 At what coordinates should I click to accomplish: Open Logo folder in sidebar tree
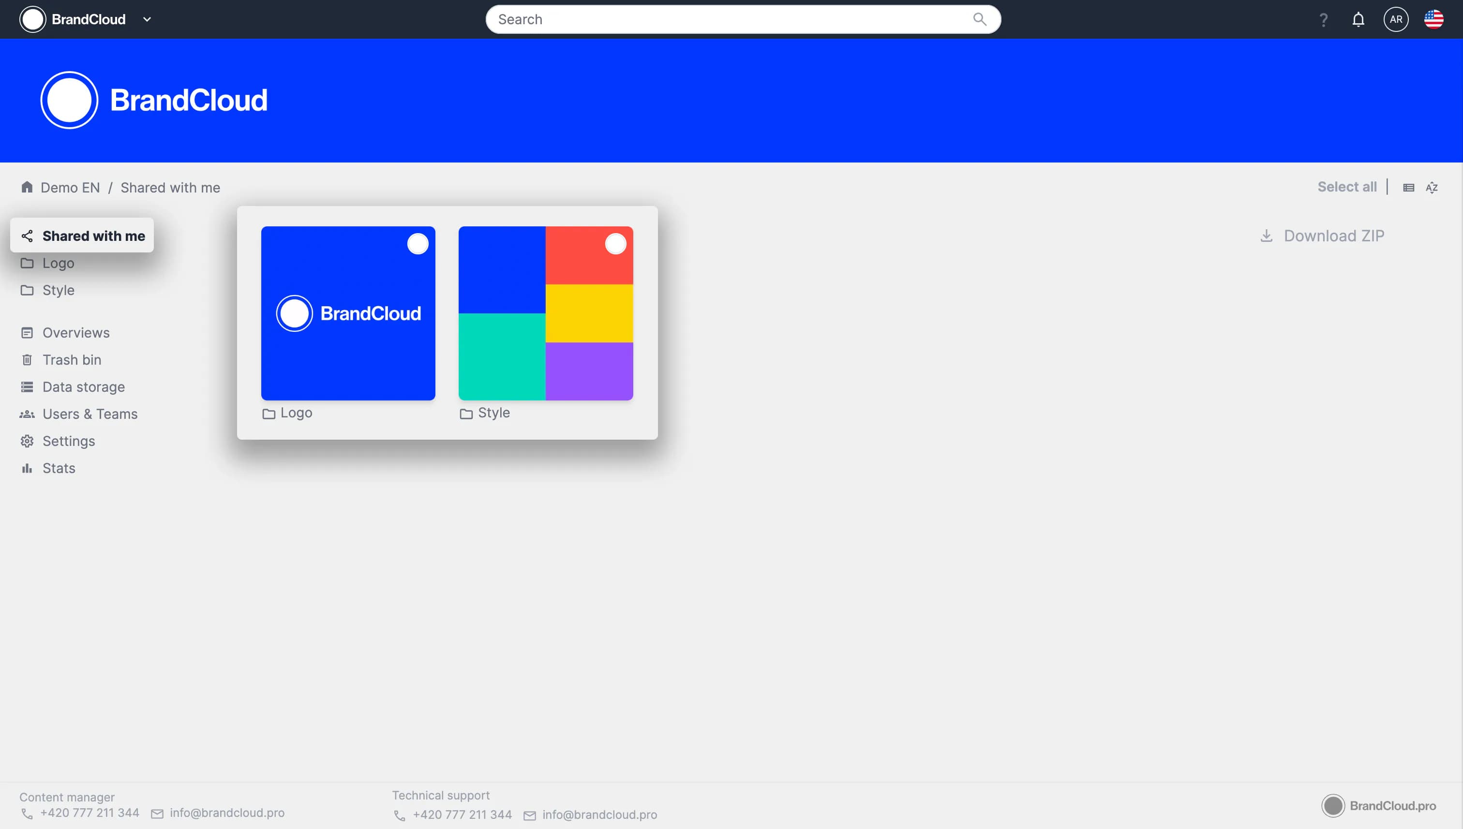tap(58, 263)
